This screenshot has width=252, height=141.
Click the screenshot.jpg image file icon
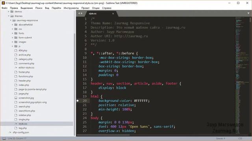16,98
